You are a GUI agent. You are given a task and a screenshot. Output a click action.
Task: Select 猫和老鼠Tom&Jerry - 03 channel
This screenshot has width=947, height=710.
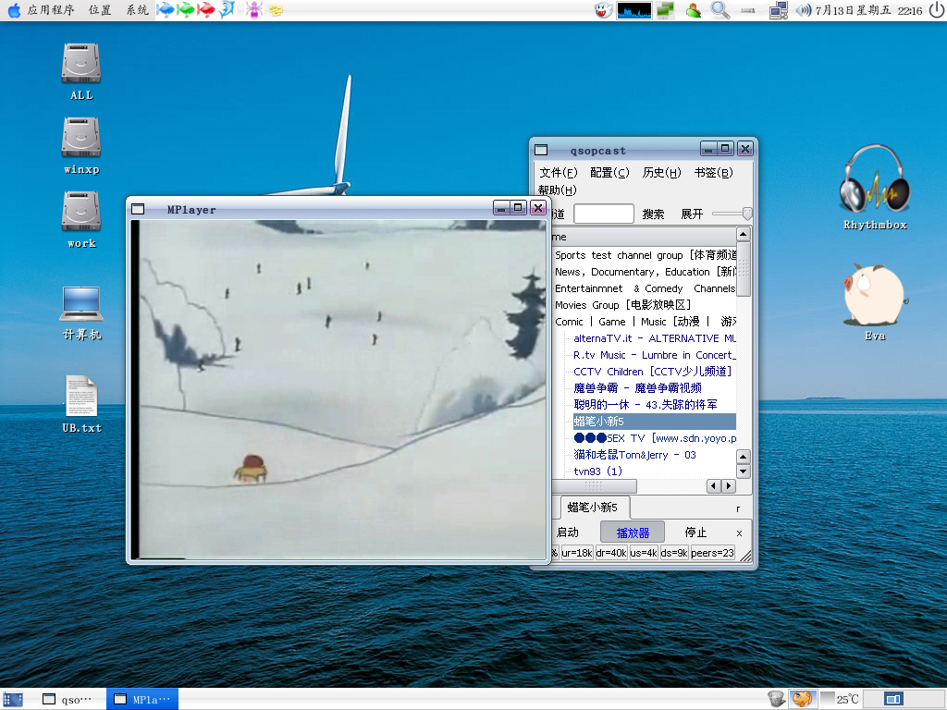[634, 455]
